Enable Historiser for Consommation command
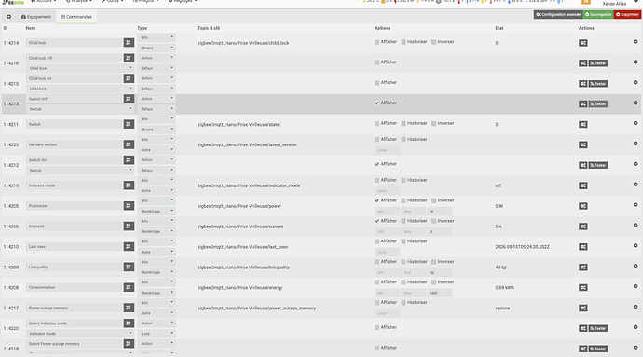Screen dimensions: 643x357 404,282
